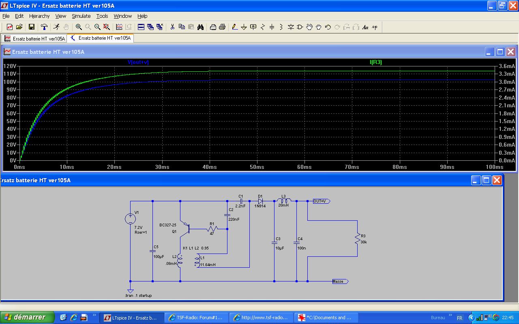Click the 3.6mA right axis label

coord(507,66)
